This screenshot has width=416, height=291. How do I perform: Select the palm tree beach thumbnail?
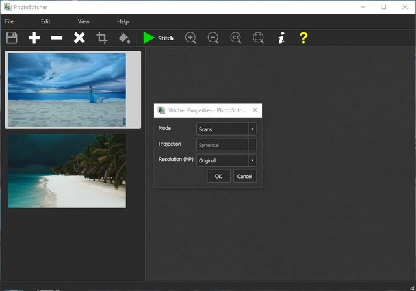click(x=67, y=171)
